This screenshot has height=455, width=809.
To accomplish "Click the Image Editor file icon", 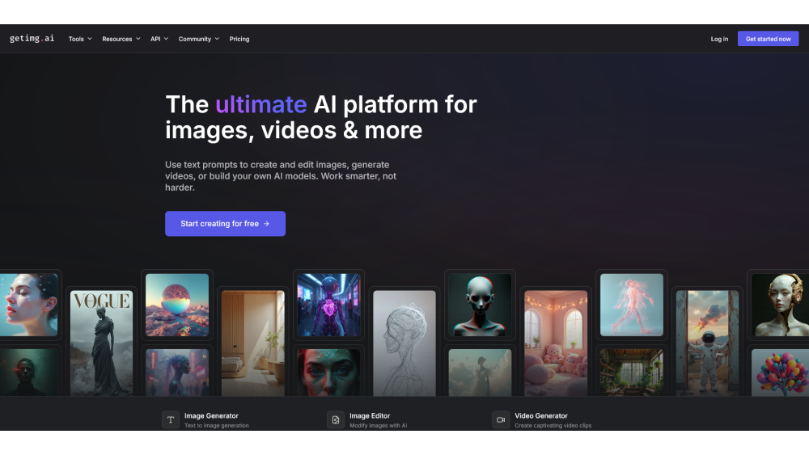I will pyautogui.click(x=336, y=420).
